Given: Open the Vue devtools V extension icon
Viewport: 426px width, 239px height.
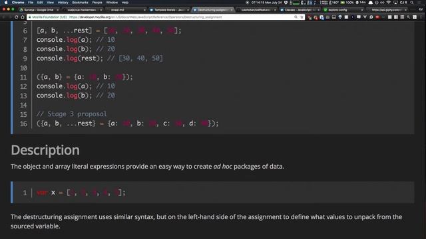Looking at the screenshot, I should (x=365, y=17).
